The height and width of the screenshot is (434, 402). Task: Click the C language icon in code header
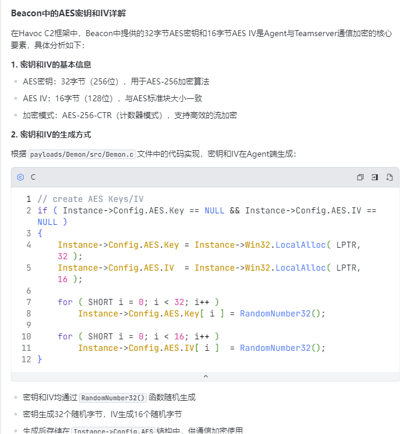(20, 177)
